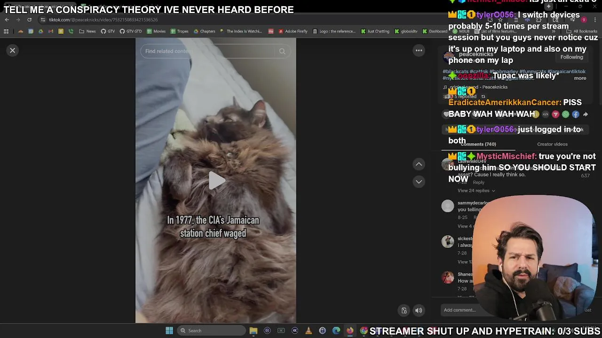Expand the caption with 'more'
Screen dimensions: 602x338
click(x=580, y=78)
